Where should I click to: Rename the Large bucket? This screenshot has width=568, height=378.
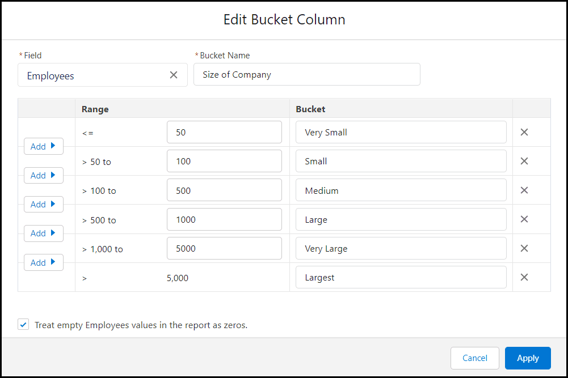(x=401, y=219)
